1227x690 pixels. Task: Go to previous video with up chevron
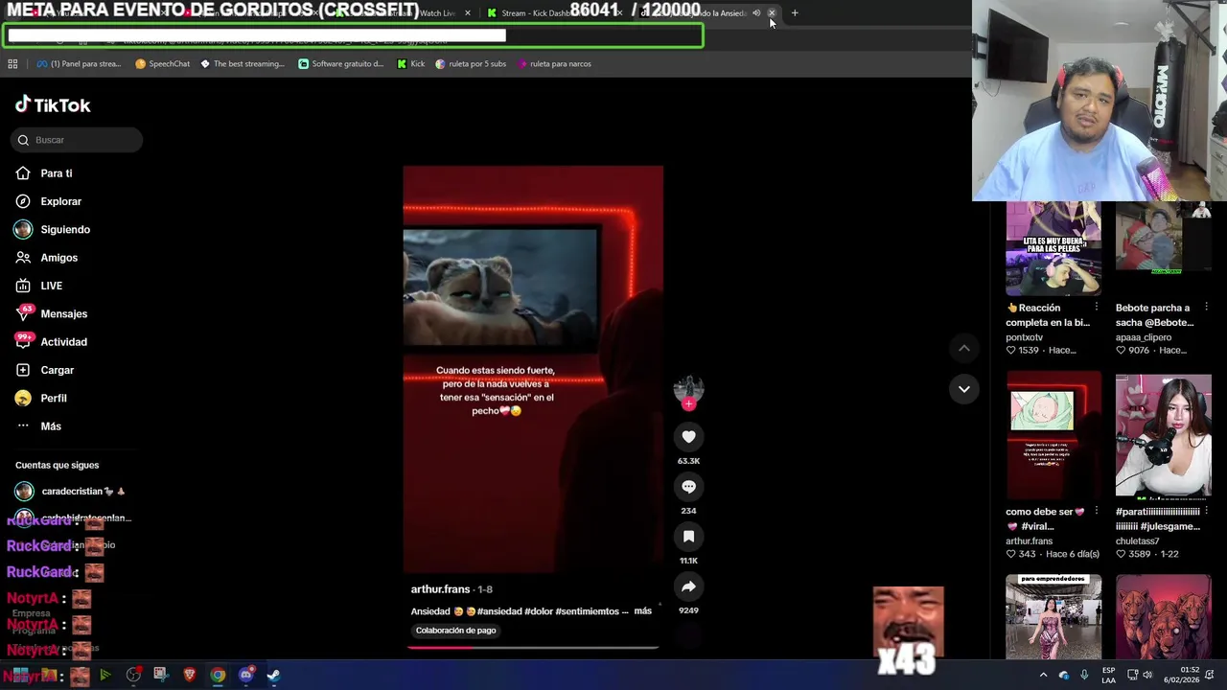963,349
